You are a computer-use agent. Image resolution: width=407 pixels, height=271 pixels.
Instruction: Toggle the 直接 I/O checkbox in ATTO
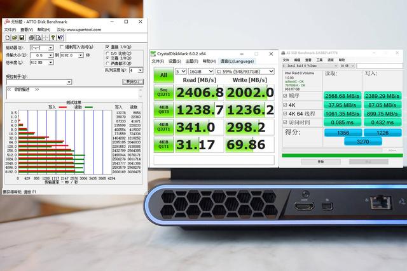click(x=107, y=47)
